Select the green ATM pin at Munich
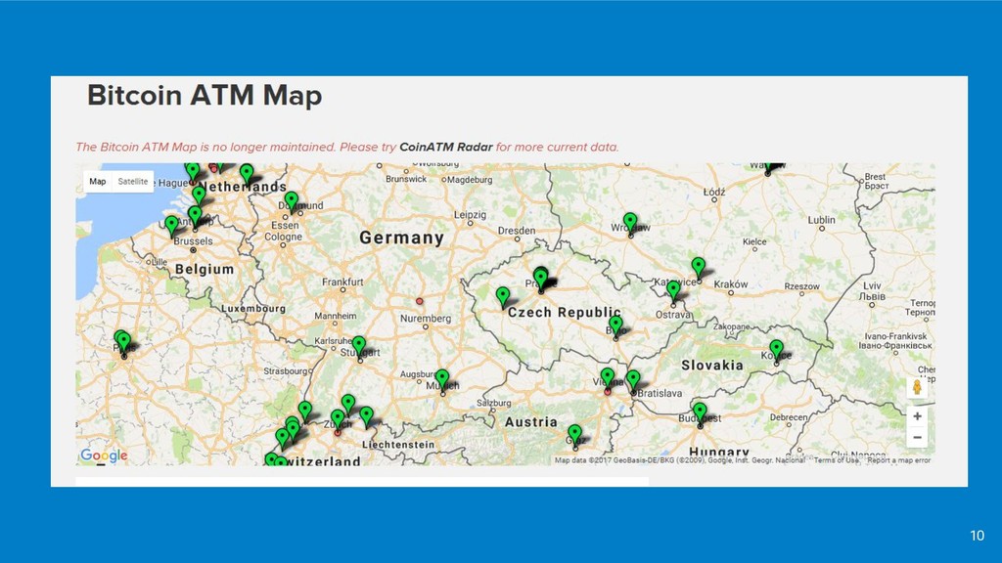The height and width of the screenshot is (563, 1002). pos(442,380)
